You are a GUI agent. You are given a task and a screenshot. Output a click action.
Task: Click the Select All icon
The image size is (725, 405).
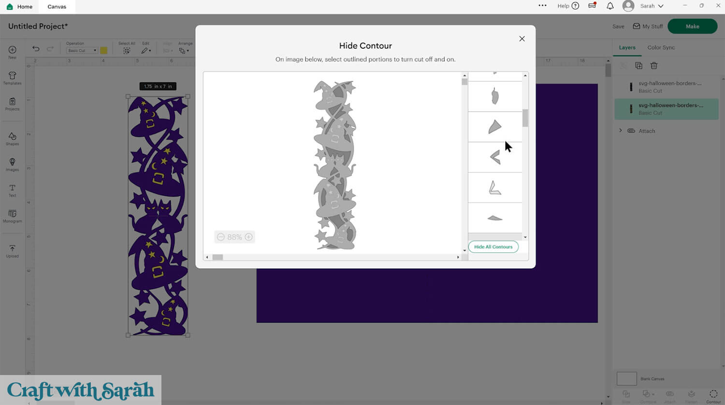pyautogui.click(x=127, y=50)
